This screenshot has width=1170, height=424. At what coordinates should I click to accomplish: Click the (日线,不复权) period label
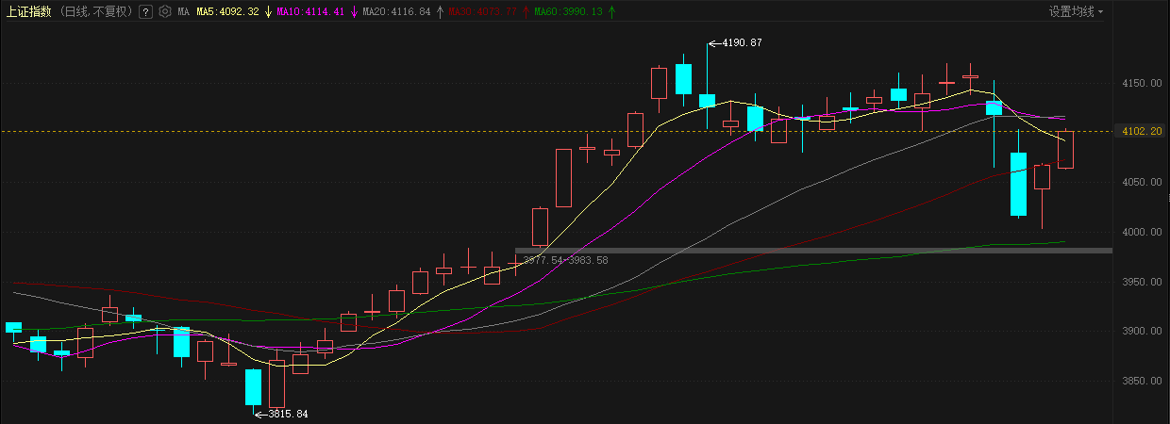coord(95,12)
